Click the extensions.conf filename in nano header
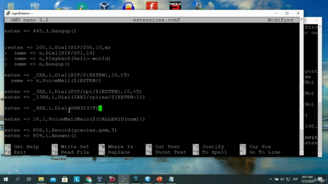This screenshot has width=328, height=184. [x=156, y=20]
